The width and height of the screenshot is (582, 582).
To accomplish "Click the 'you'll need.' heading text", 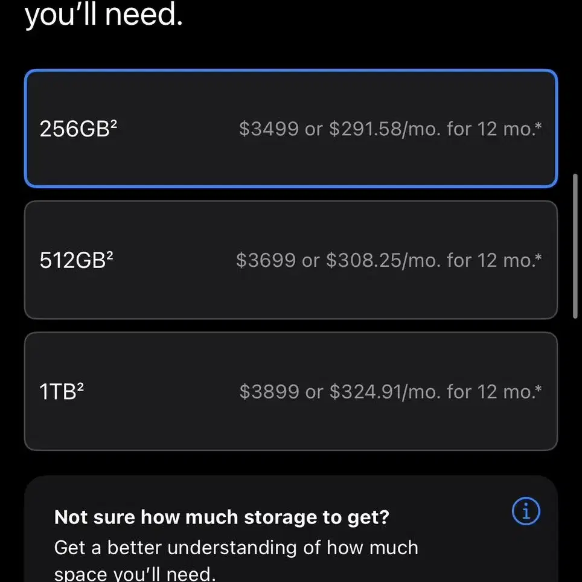I will pos(104,15).
